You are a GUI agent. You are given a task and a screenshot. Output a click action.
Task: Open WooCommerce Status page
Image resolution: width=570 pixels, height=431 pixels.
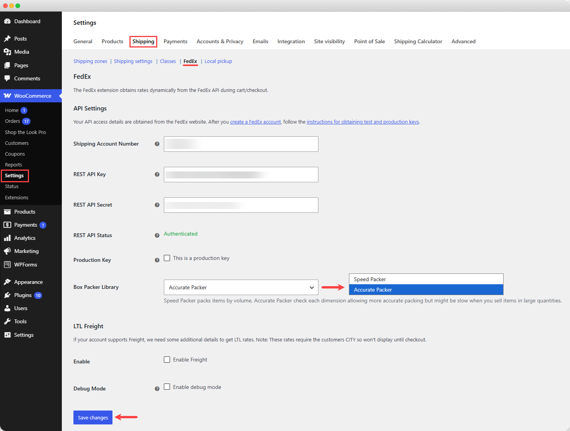coord(12,186)
